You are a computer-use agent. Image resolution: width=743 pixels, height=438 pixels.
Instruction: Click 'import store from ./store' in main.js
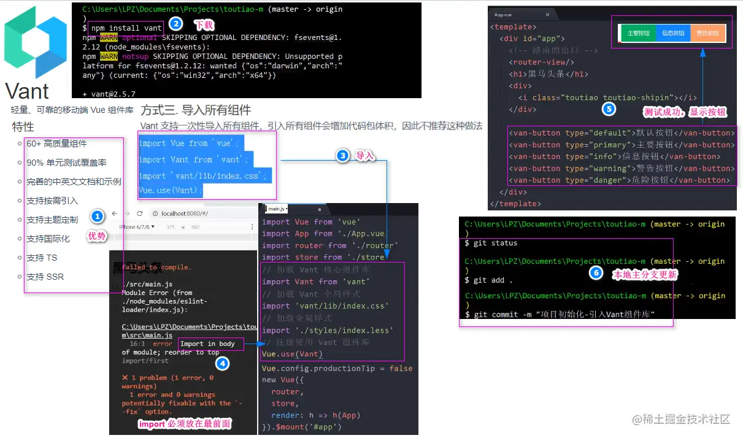coord(323,258)
